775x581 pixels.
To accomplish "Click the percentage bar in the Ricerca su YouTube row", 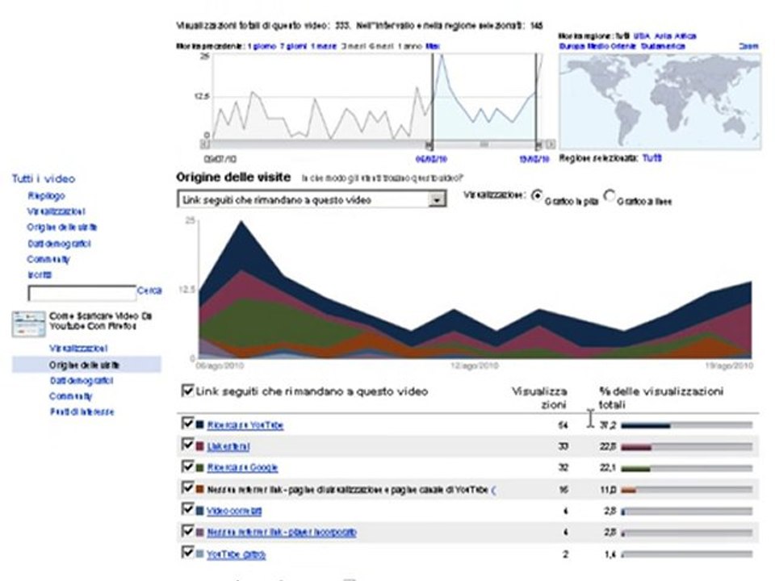I will 686,425.
